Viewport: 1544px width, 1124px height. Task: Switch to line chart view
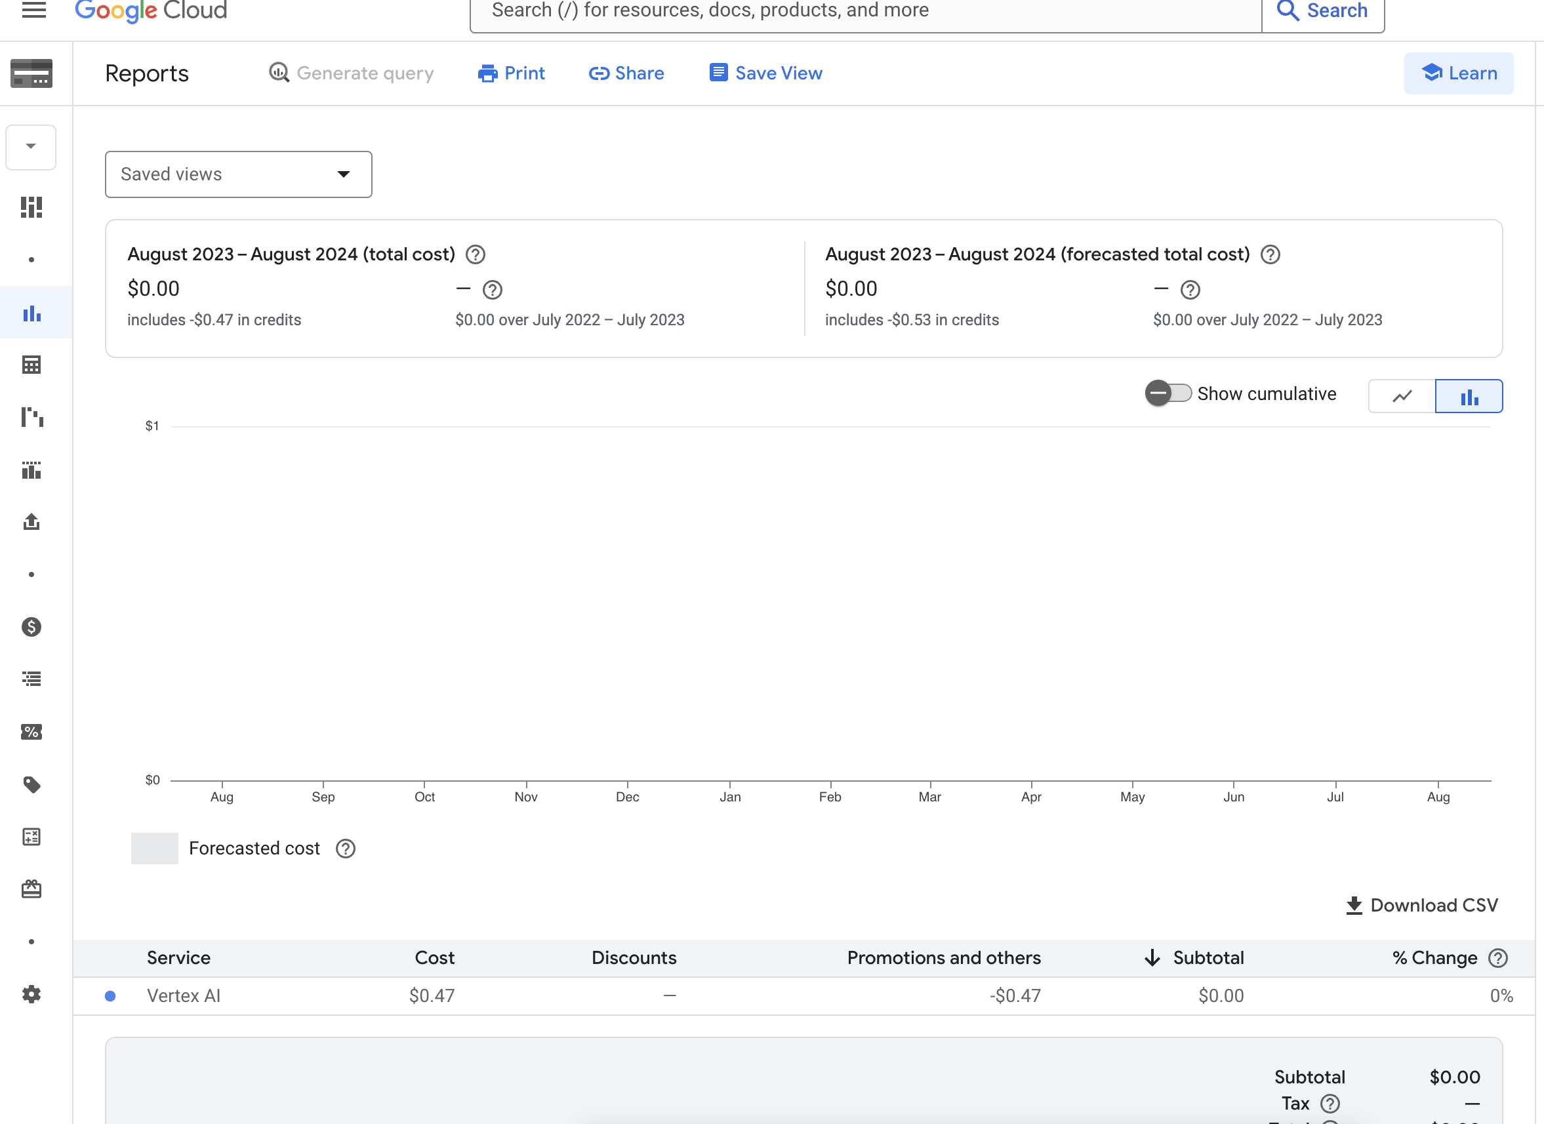pyautogui.click(x=1402, y=396)
